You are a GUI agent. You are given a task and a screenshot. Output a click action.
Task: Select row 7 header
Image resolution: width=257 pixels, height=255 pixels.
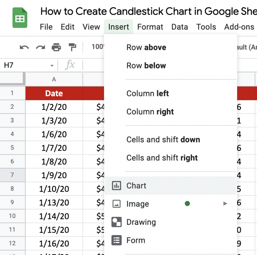point(13,175)
